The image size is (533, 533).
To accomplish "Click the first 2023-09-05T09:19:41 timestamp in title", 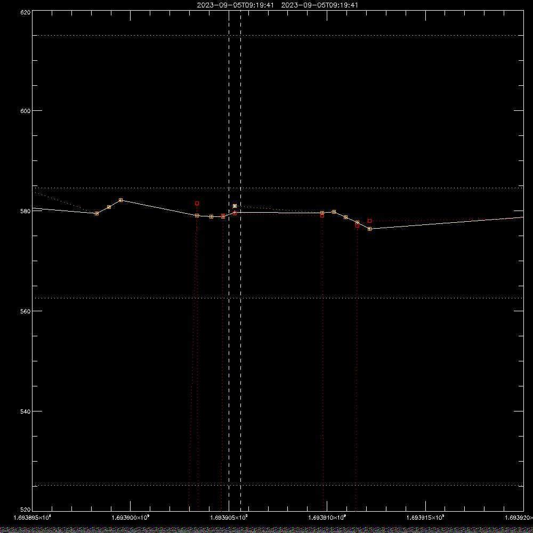I will pyautogui.click(x=235, y=5).
